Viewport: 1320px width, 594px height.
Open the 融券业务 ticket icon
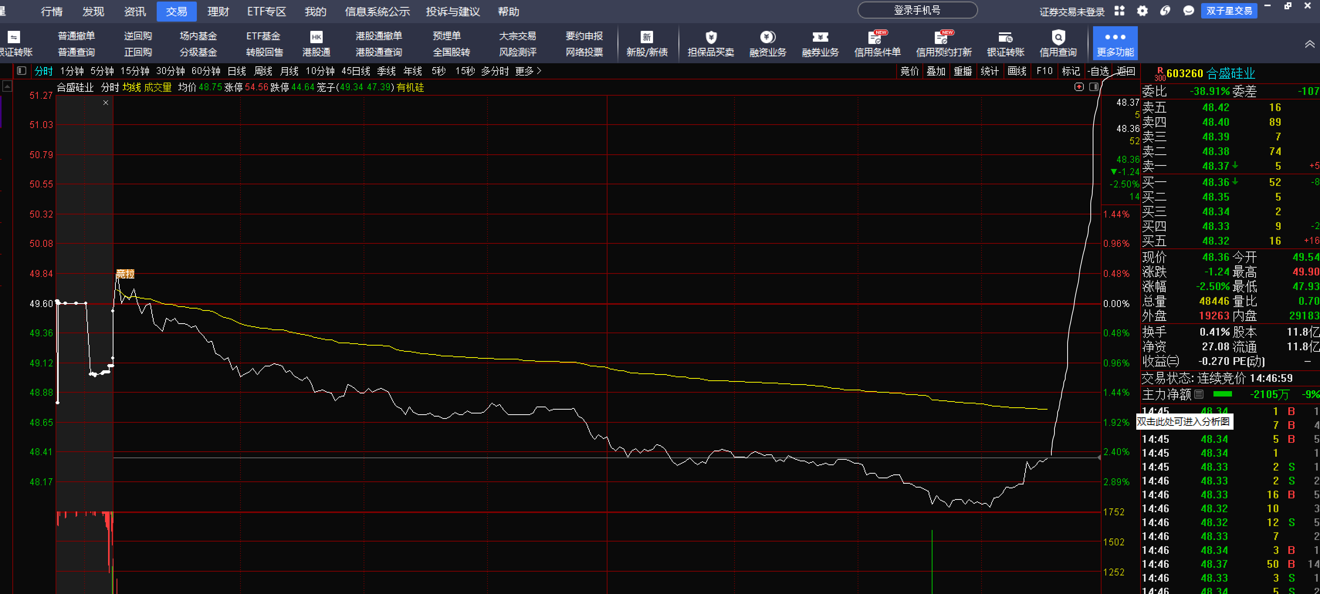click(x=820, y=37)
